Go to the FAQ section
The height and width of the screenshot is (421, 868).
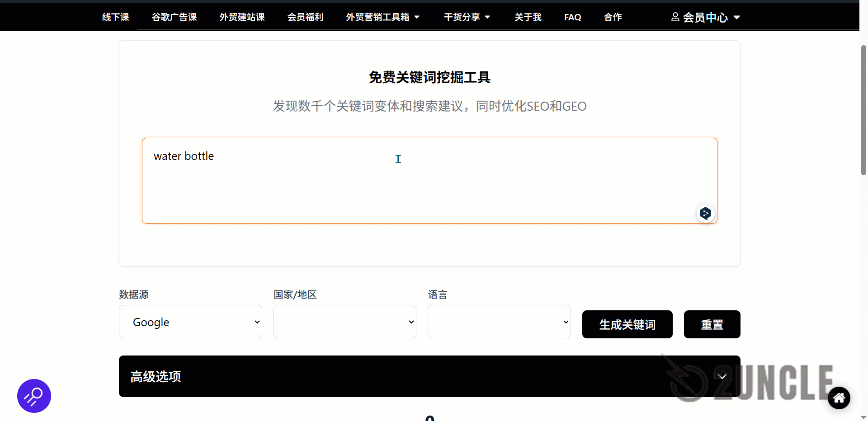[x=572, y=17]
